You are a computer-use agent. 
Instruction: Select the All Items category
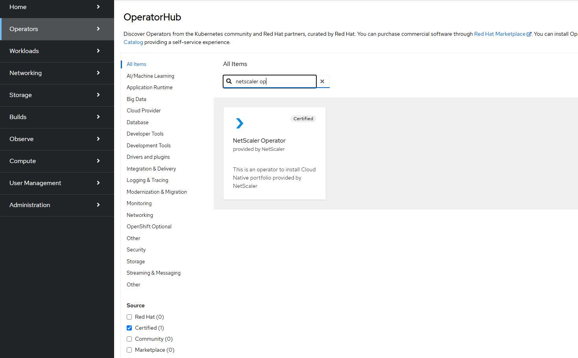[x=137, y=64]
